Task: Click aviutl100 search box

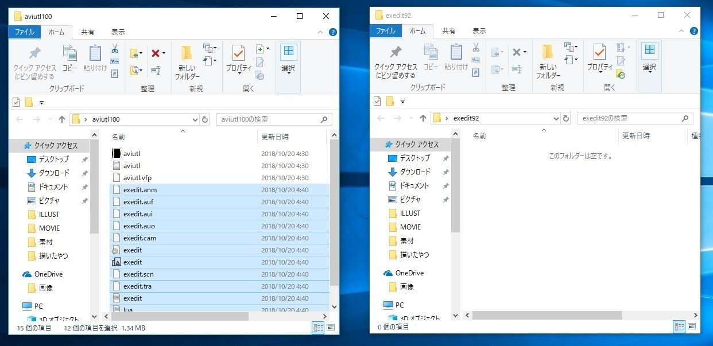Action: pyautogui.click(x=274, y=119)
